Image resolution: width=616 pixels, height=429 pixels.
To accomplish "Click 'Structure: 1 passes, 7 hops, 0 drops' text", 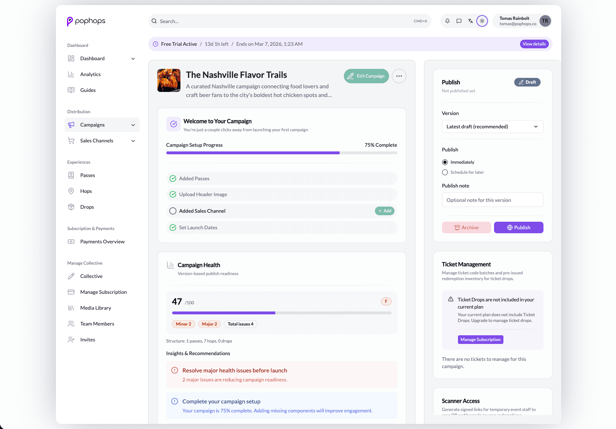I will [x=199, y=341].
